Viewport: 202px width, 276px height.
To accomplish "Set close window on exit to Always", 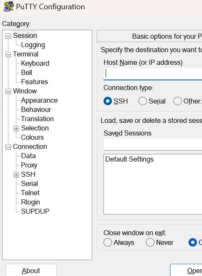I will [x=108, y=243].
